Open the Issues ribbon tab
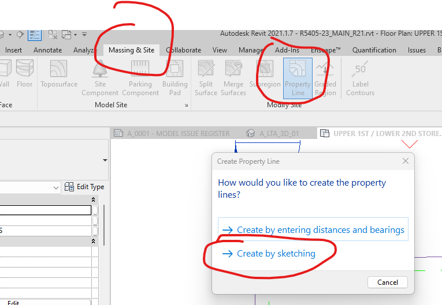Viewport: 442px width, 305px height. [x=417, y=50]
